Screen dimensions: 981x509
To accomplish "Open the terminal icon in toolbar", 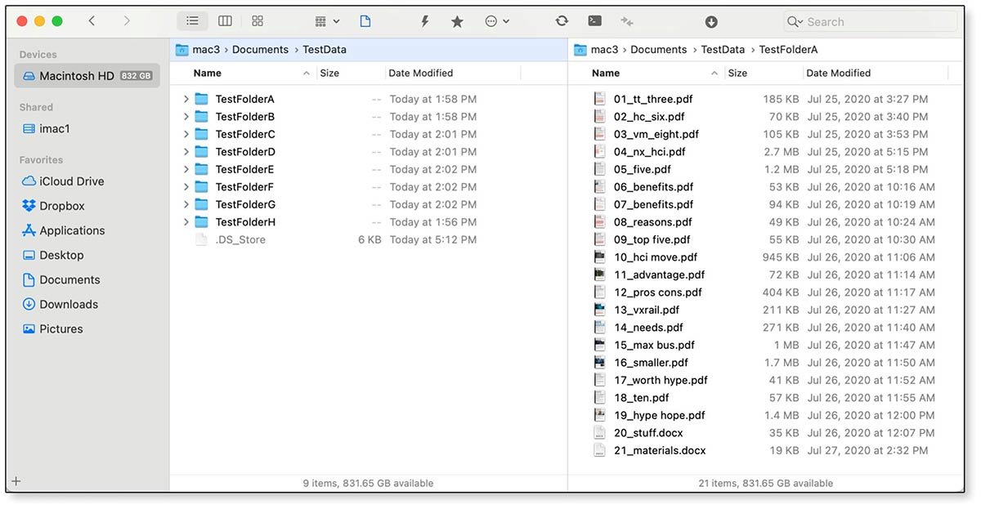I will (595, 21).
